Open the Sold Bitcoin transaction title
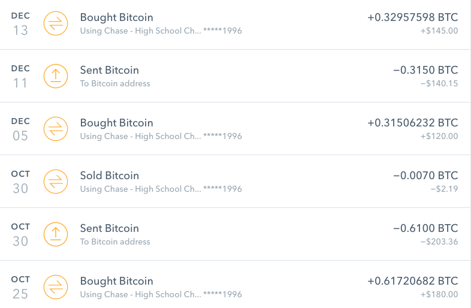The width and height of the screenshot is (471, 308). click(109, 176)
